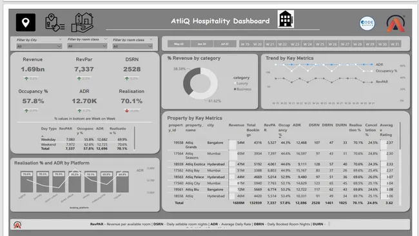Click RevPAR legend in Trend chart
Screen dimensions: 419x236
coord(382,81)
